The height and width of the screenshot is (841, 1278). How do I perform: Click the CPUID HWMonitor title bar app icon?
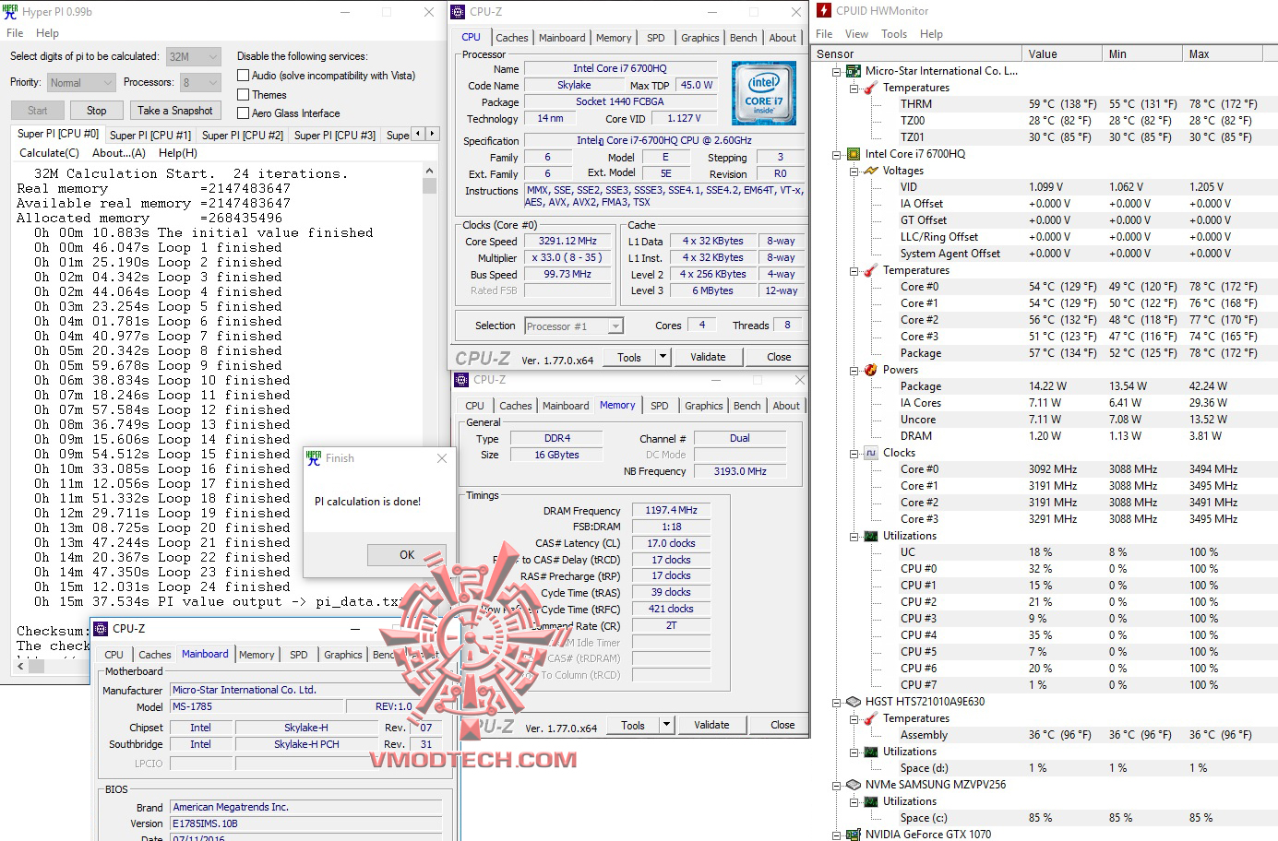coord(824,11)
